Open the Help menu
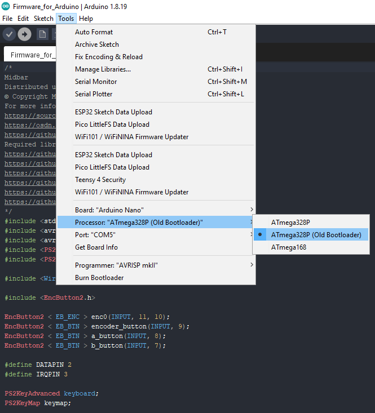The image size is (375, 413). pos(86,19)
